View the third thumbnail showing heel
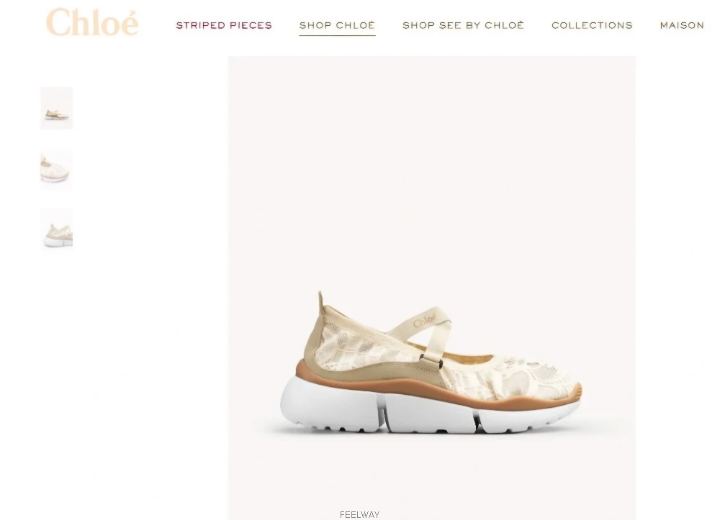The width and height of the screenshot is (720, 520). [x=56, y=229]
